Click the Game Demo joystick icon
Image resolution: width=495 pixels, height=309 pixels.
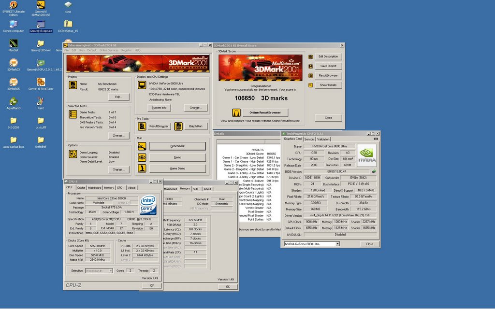[x=142, y=169]
